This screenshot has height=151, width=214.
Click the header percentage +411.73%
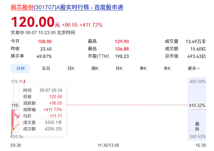click(x=91, y=25)
